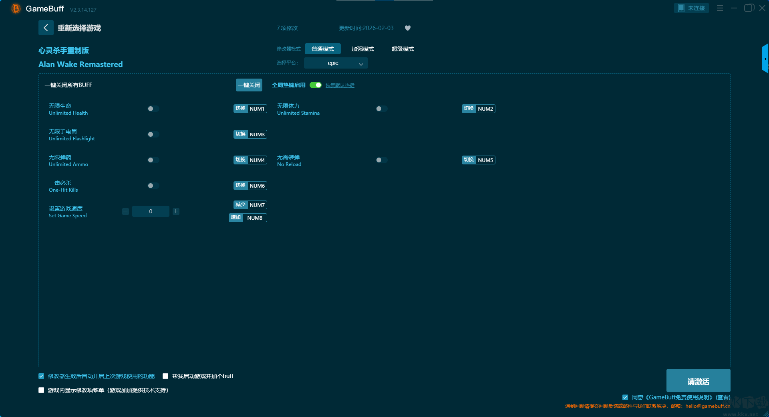The height and width of the screenshot is (417, 769).
Task: Select the 超级模式 mode tab
Action: coord(403,49)
